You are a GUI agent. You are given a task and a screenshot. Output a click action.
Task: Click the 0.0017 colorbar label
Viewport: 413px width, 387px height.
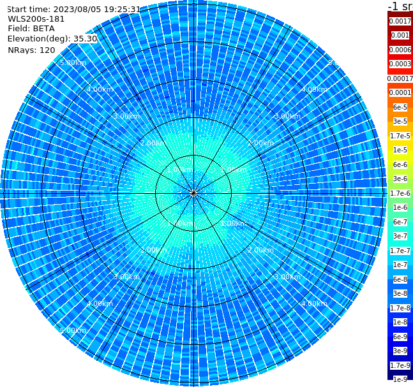click(400, 21)
